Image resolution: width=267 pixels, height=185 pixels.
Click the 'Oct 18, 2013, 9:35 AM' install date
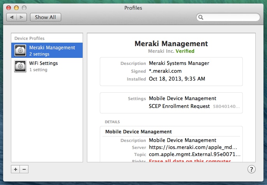tap(177, 79)
